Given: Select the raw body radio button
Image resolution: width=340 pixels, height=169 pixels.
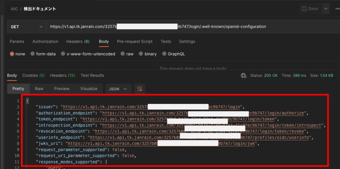Looking at the screenshot, I should click(x=123, y=54).
